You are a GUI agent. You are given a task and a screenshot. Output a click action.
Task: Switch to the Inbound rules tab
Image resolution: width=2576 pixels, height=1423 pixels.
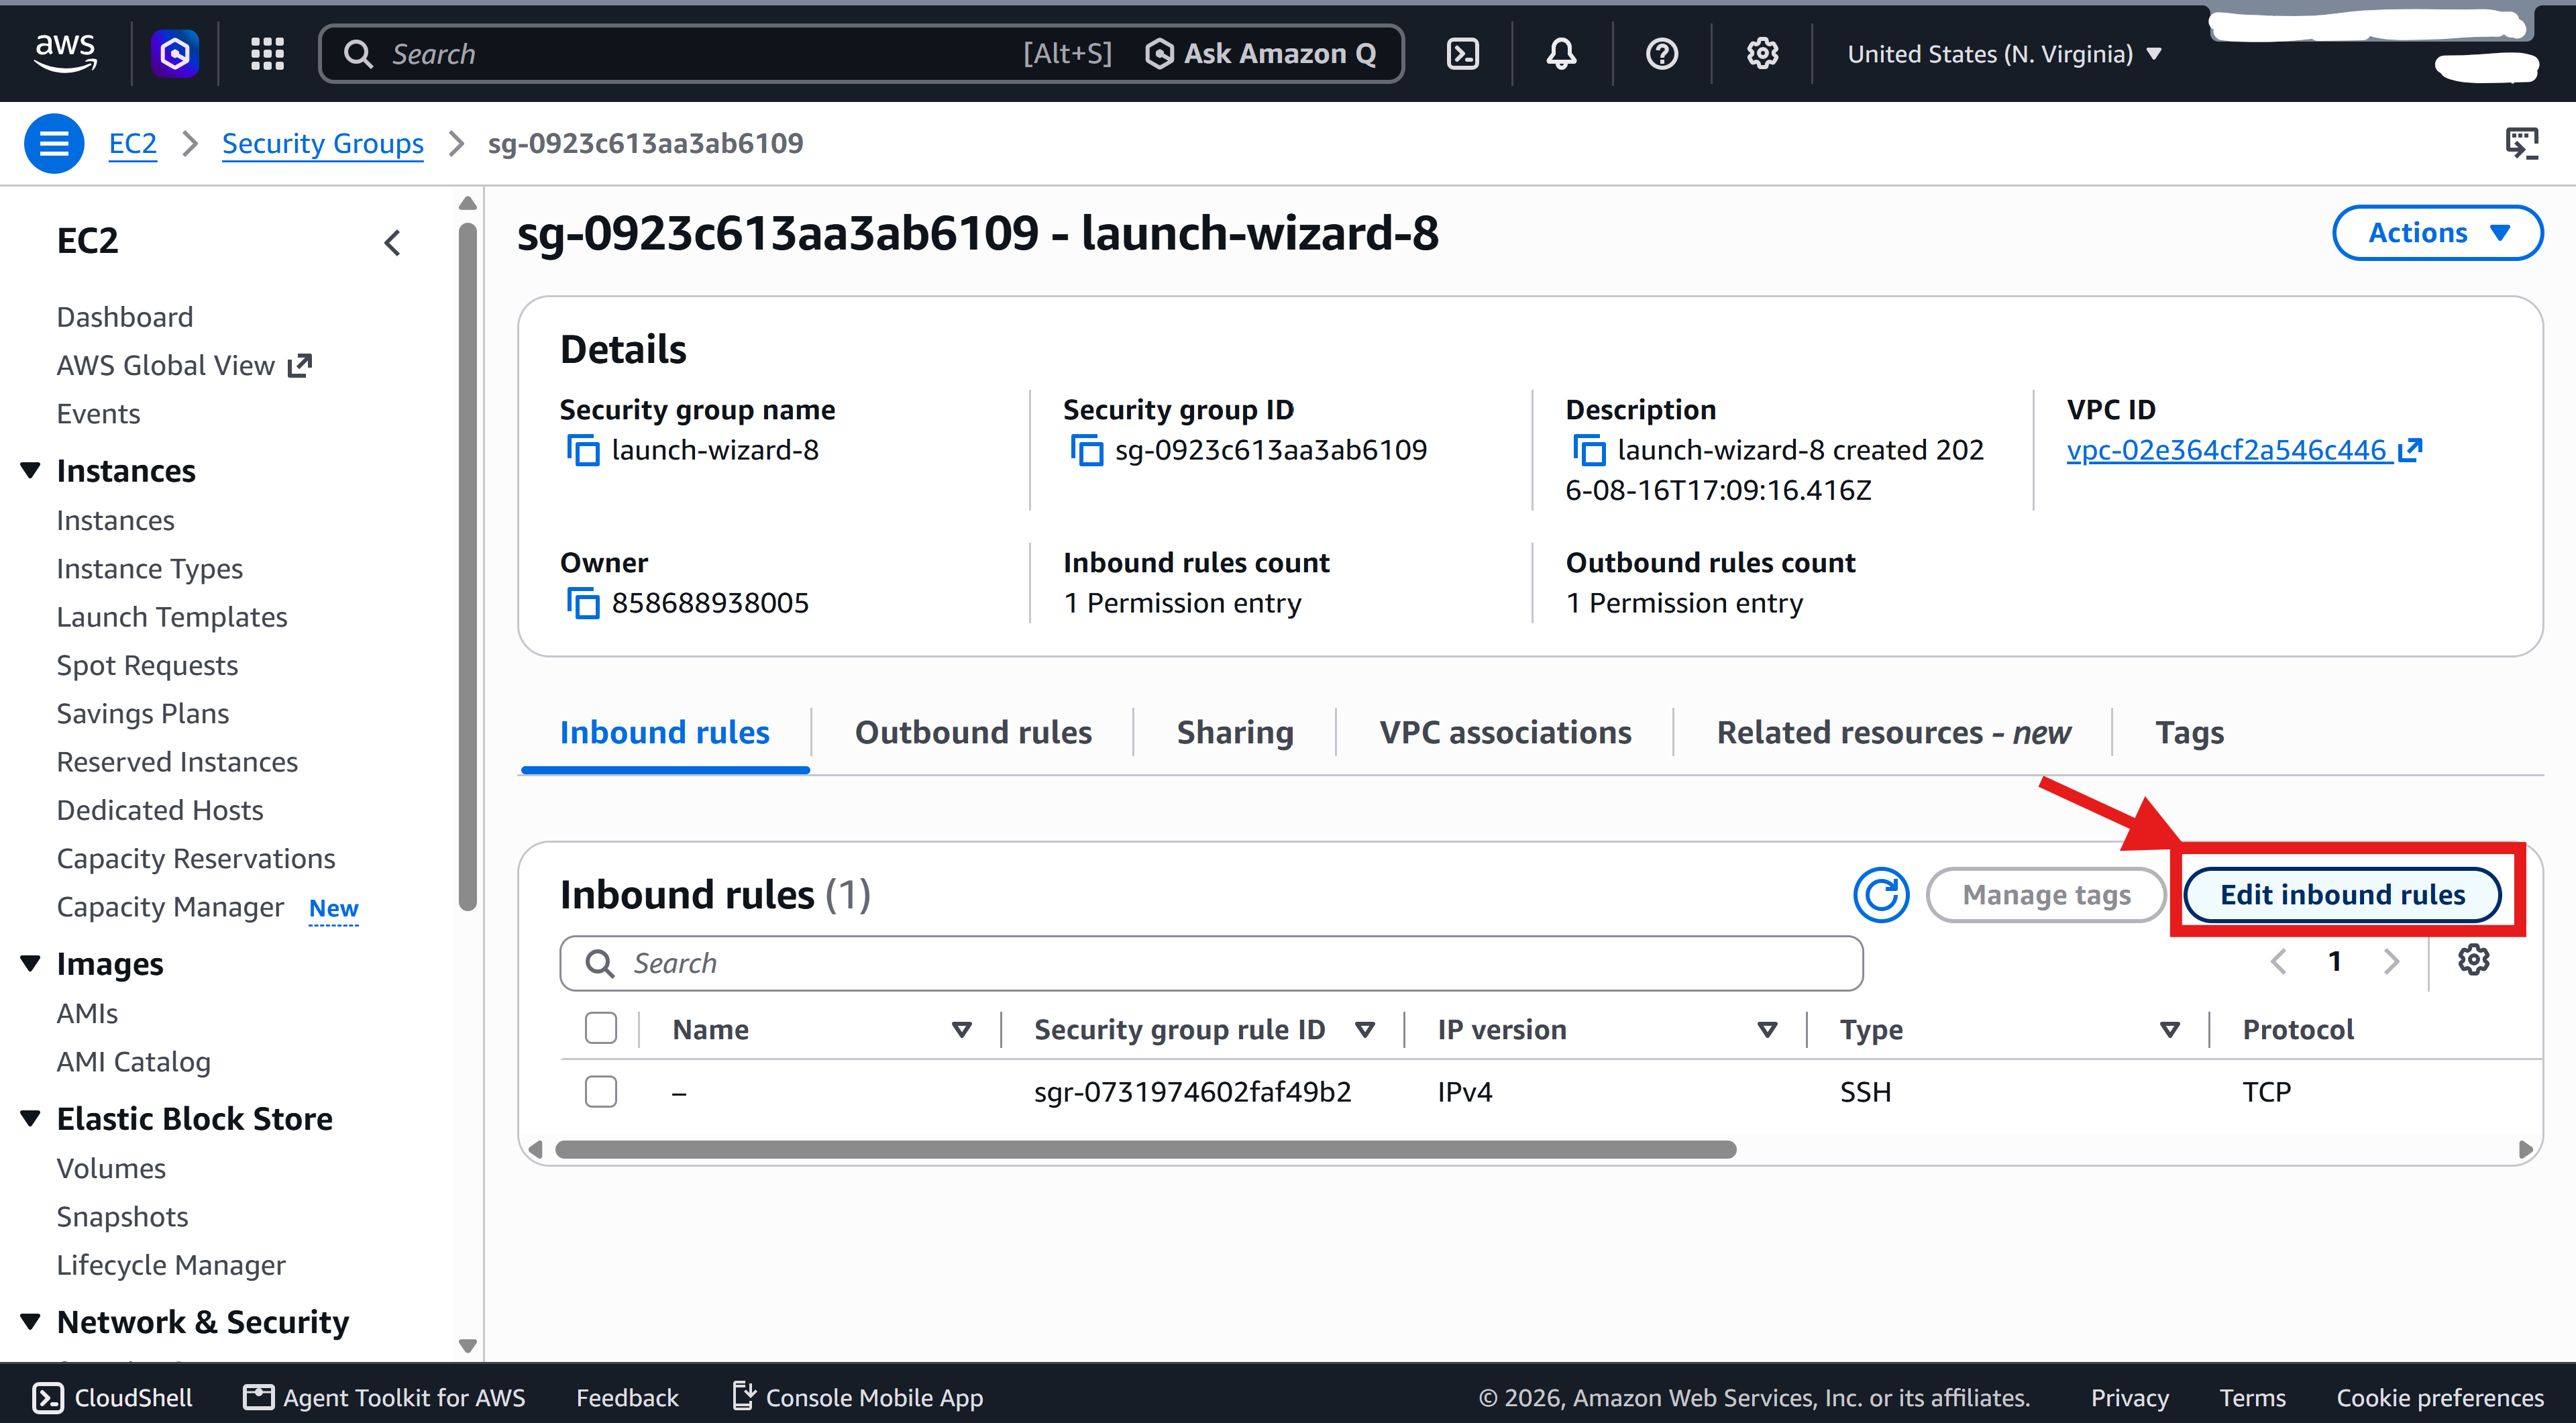click(x=665, y=733)
